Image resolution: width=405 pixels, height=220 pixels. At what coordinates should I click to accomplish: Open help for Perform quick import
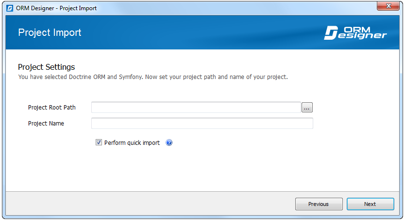[169, 142]
